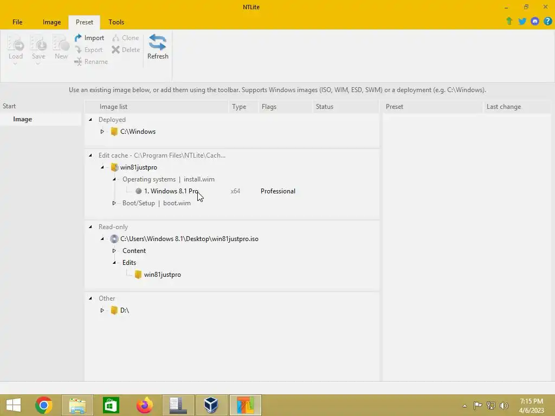
Task: Open Windows Store from the taskbar
Action: coord(111,405)
